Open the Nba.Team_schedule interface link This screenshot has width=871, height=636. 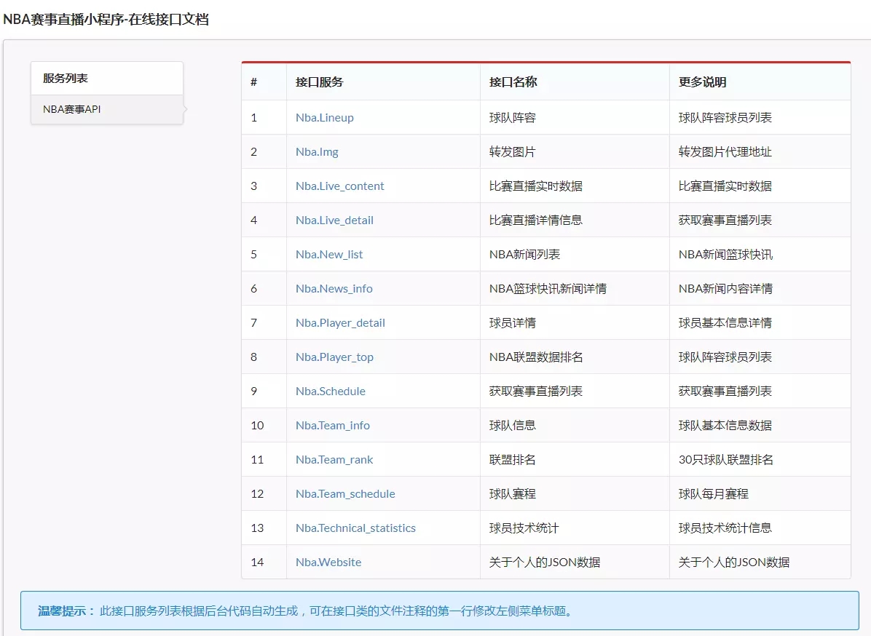coord(345,494)
